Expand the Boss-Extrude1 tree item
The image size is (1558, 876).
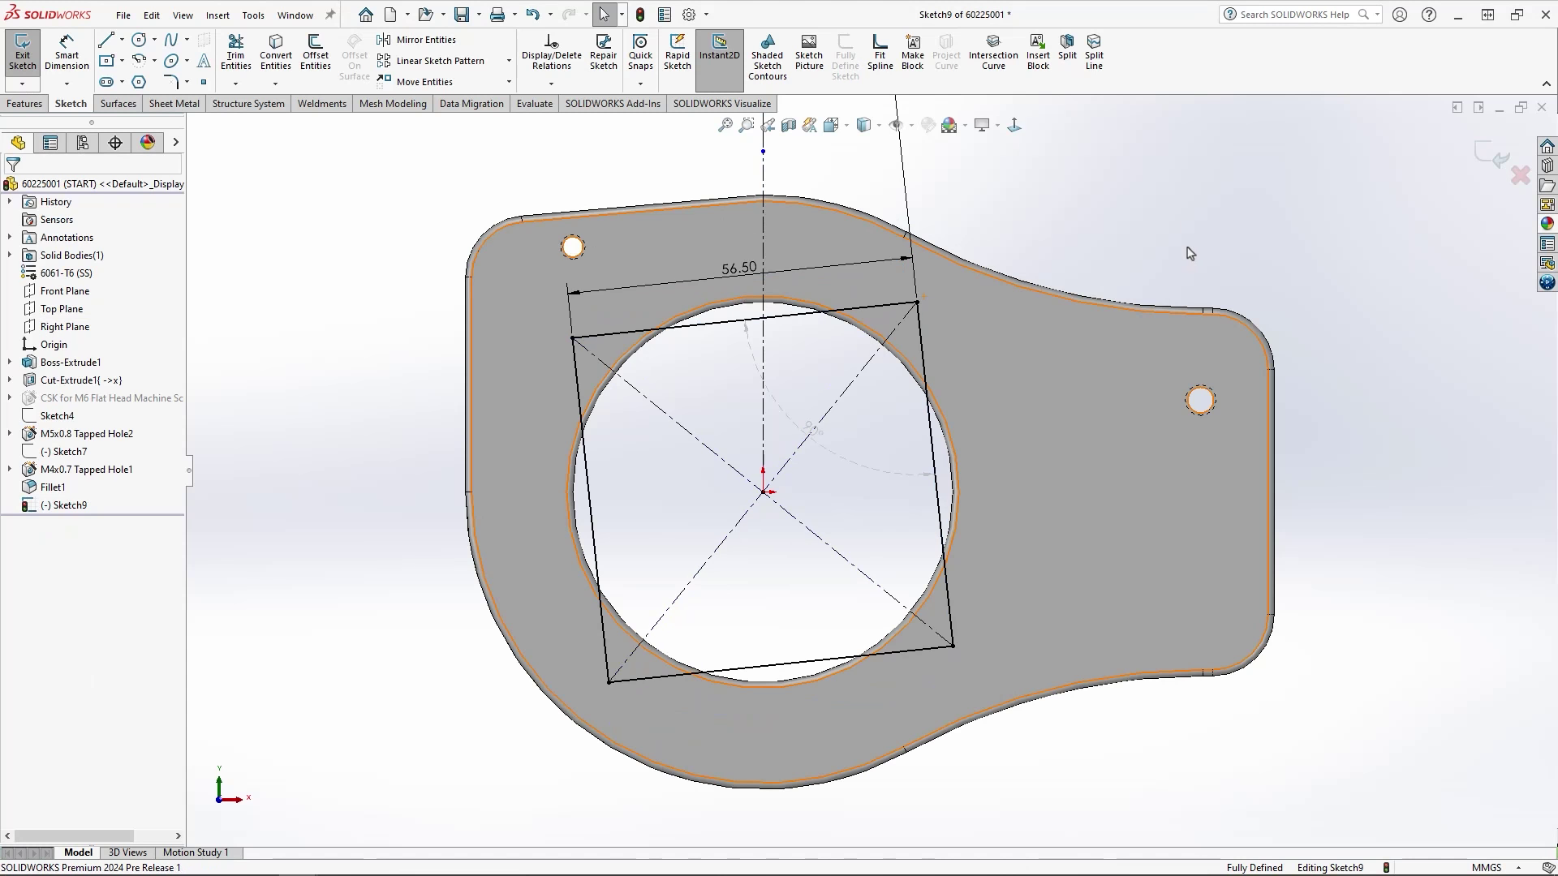(x=9, y=362)
